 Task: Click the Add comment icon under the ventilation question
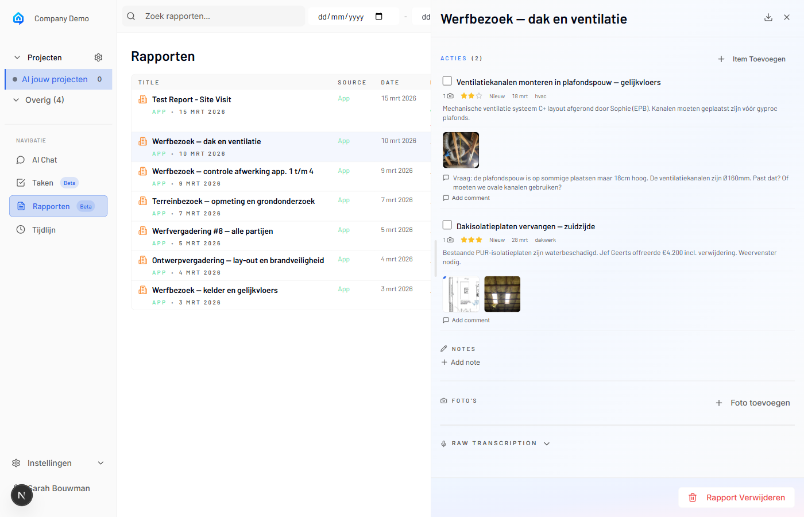click(445, 198)
